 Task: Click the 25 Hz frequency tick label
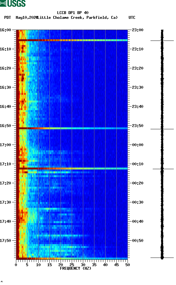[72, 265]
